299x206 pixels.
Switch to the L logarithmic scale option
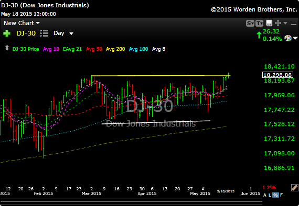270,195
